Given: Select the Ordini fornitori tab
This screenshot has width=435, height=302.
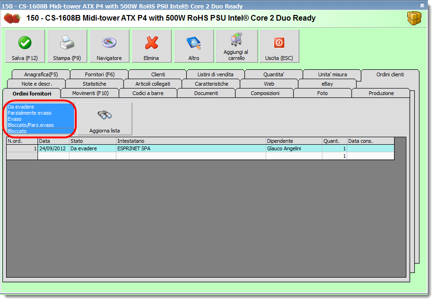Looking at the screenshot, I should (x=32, y=94).
